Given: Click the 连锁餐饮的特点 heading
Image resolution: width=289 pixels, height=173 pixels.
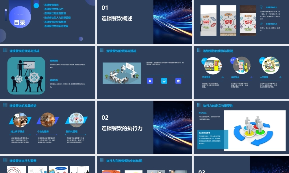Looking at the screenshot, I should point(271,24).
